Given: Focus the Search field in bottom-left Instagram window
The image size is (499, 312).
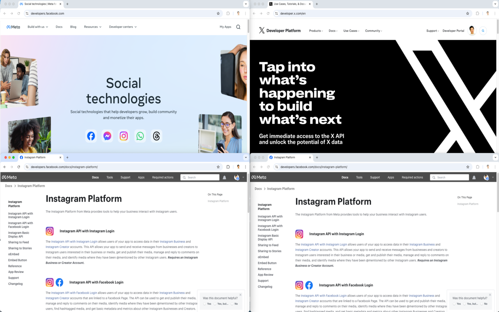Looking at the screenshot, I should pyautogui.click(x=200, y=177).
